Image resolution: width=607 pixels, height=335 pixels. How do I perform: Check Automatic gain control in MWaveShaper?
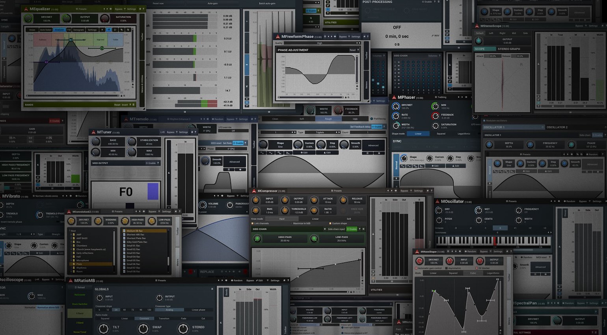[x=416, y=268]
